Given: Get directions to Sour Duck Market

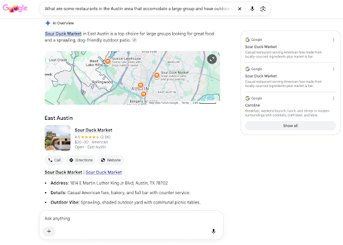Looking at the screenshot, I should 81,160.
